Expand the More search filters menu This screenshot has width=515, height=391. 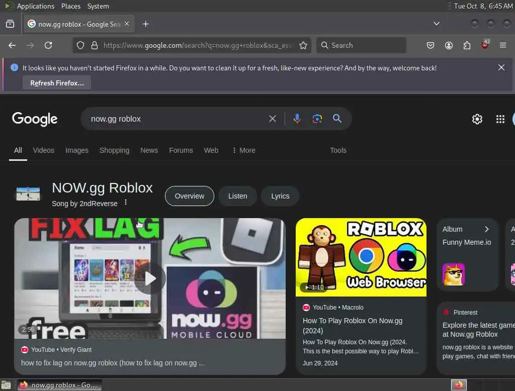(244, 150)
